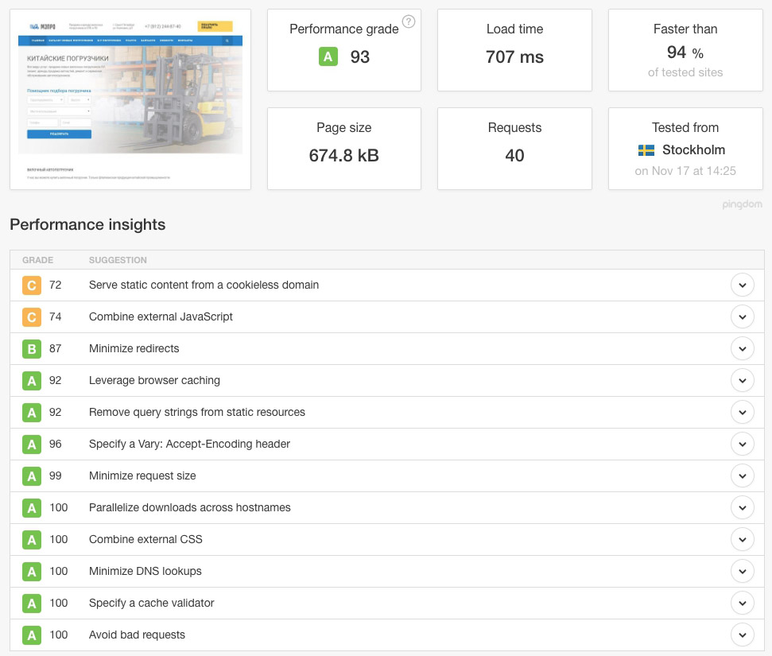Screen dimensions: 772x656
Task: Click the score 96 for Vary header row
Action: (55, 444)
